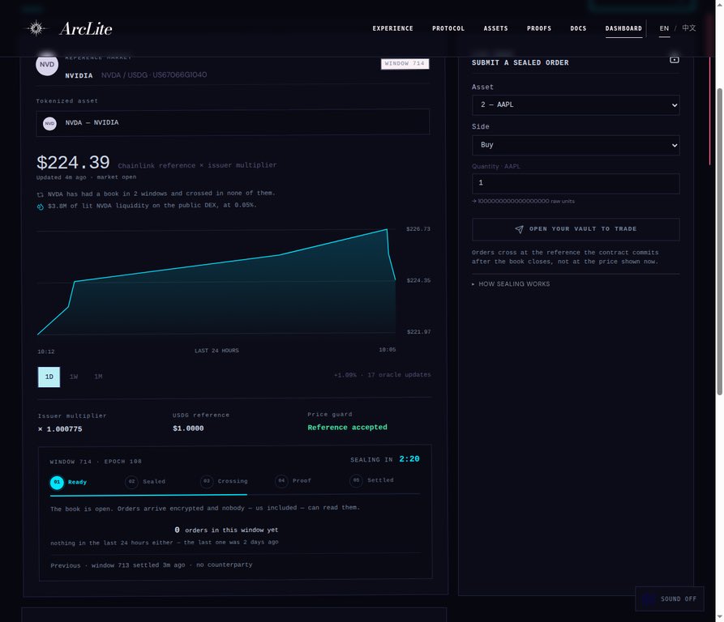
Task: Click the Previous window 713 settled line
Action: (152, 565)
